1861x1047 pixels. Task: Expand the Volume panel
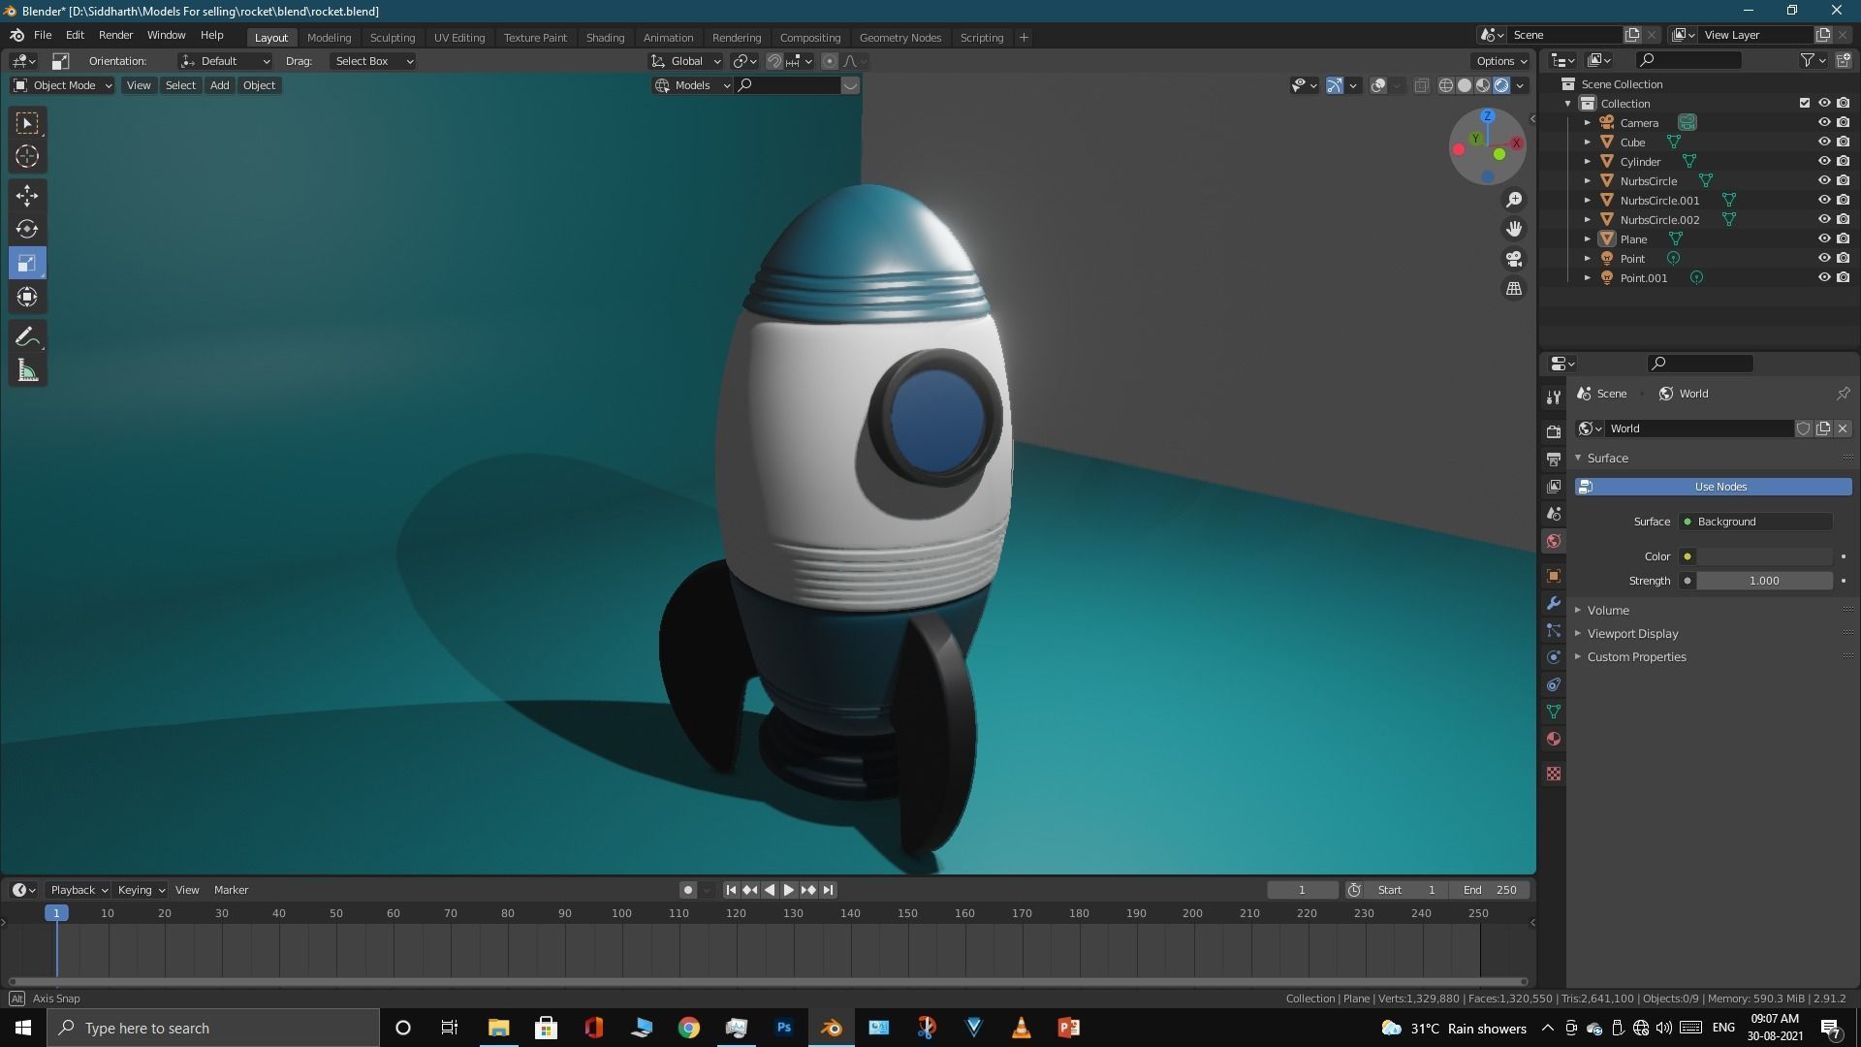tap(1608, 610)
